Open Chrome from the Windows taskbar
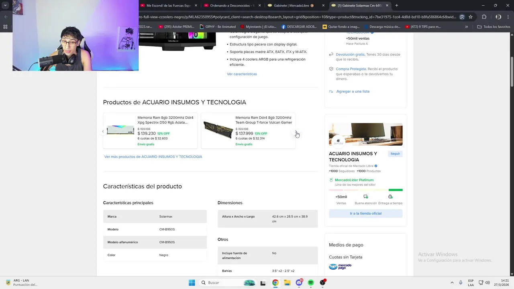 click(x=275, y=283)
